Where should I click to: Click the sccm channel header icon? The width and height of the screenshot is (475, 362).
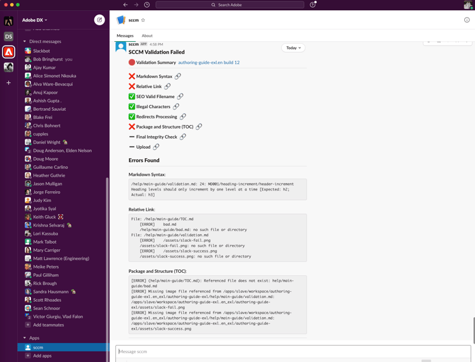(121, 20)
